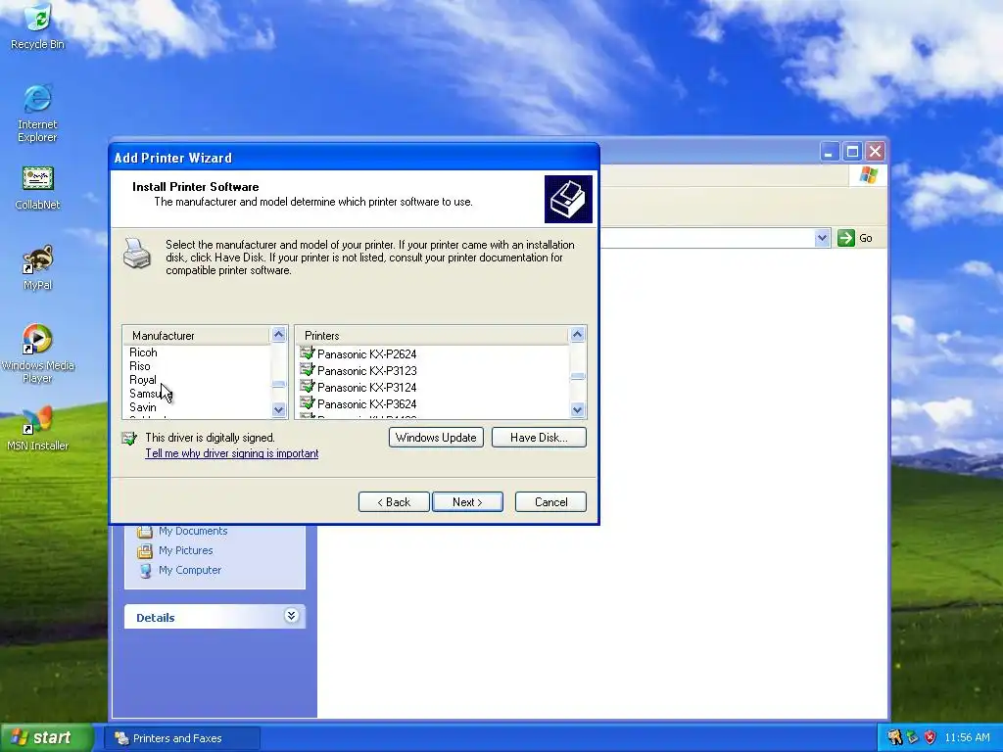Click the Printers list scrollbar thumb

tap(577, 377)
